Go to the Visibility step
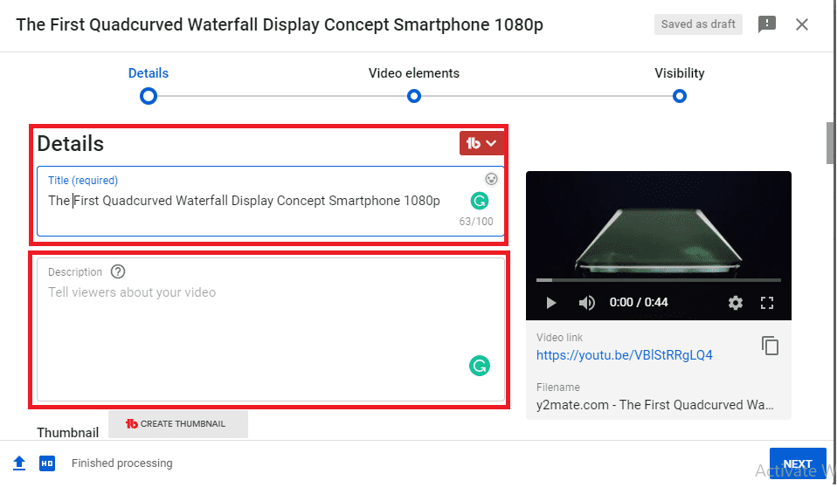837x487 pixels. [x=680, y=95]
